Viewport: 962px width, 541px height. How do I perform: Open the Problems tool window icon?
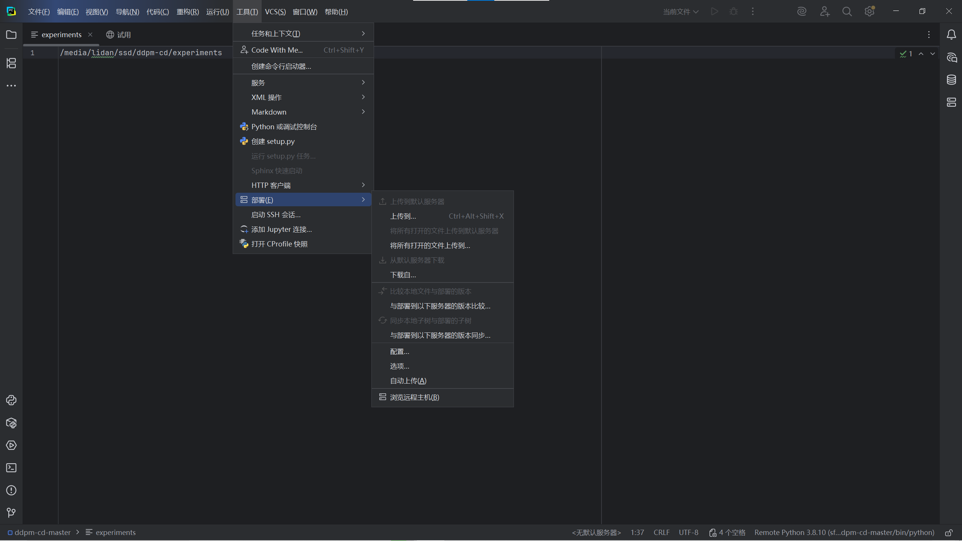point(11,490)
